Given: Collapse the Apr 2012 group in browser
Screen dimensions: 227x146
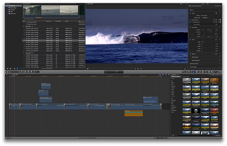Looking at the screenshot, I should point(23,27).
